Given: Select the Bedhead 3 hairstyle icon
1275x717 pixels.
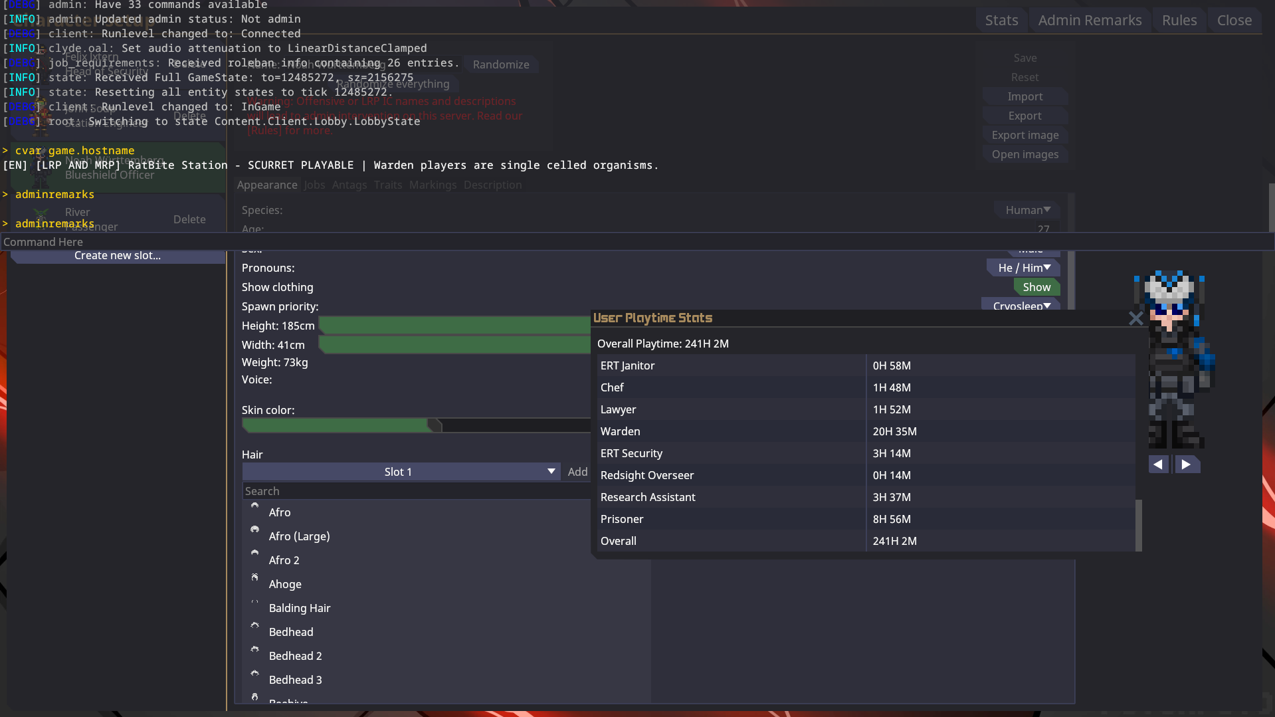Looking at the screenshot, I should [254, 674].
